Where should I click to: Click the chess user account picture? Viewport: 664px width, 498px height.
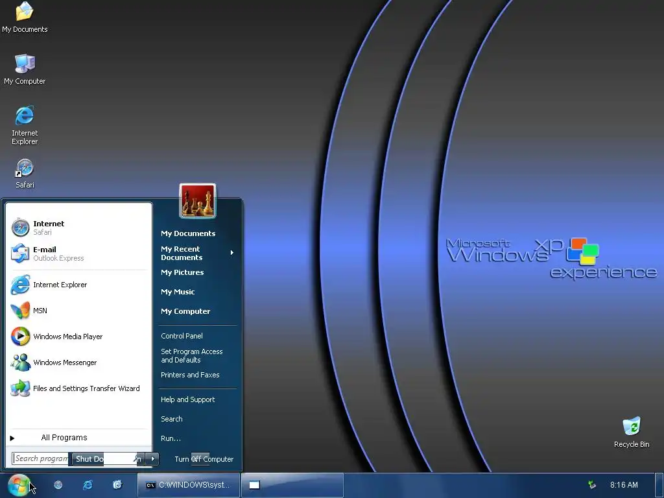(x=198, y=201)
